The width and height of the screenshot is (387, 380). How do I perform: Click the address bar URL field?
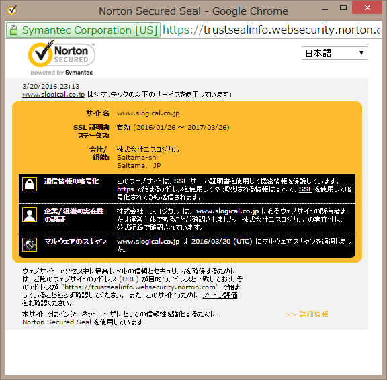pos(271,30)
